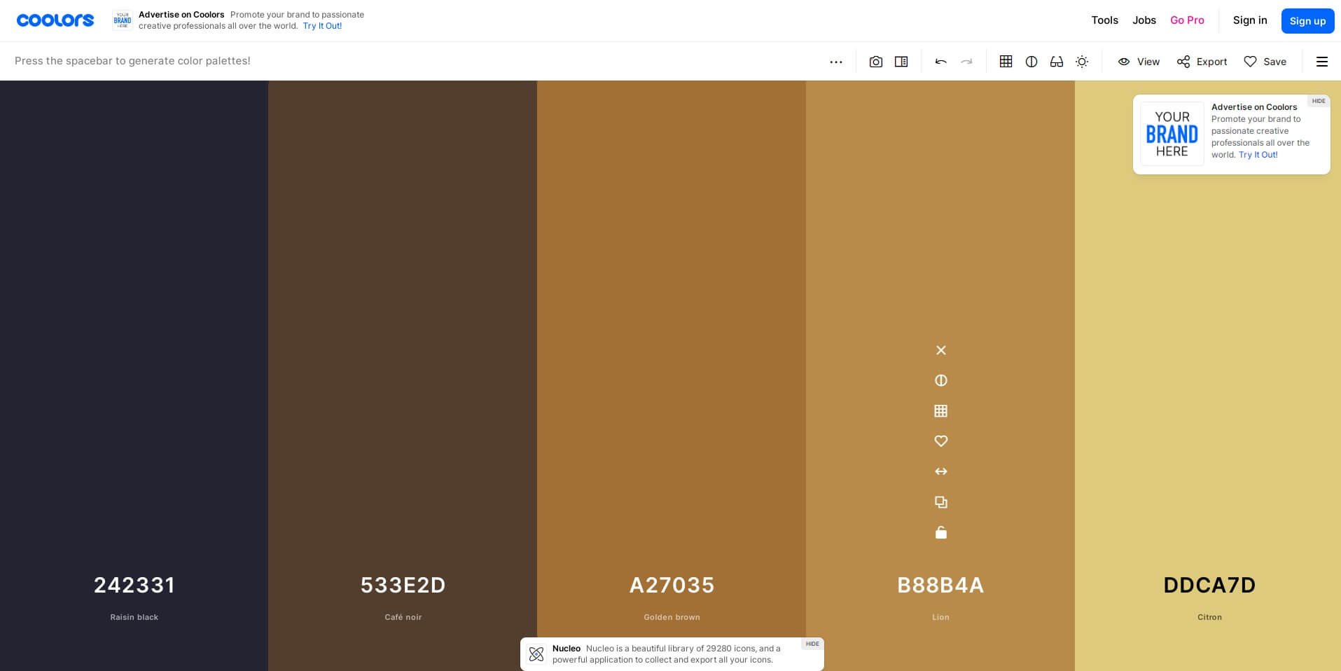Open the colorblind simulation glasses icon
The width and height of the screenshot is (1341, 671).
[1057, 62]
